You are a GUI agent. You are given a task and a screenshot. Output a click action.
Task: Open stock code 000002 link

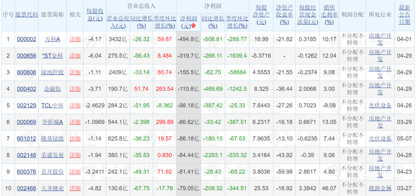[x=27, y=39]
